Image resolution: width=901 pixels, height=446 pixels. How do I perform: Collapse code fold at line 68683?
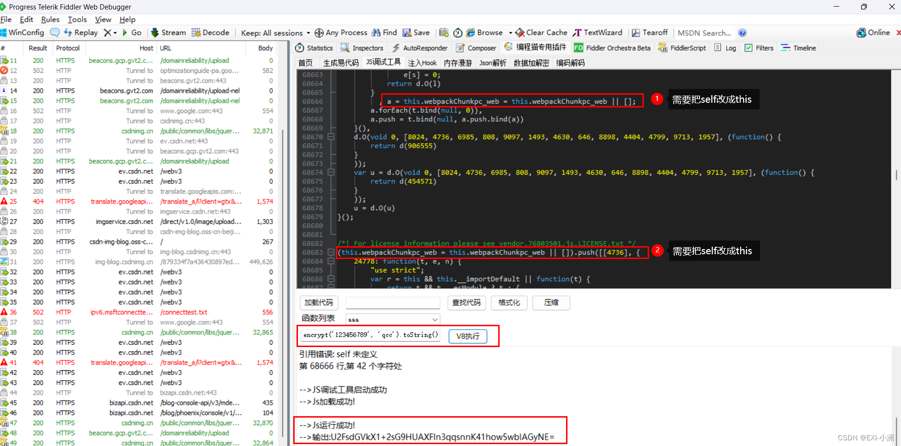pyautogui.click(x=331, y=252)
